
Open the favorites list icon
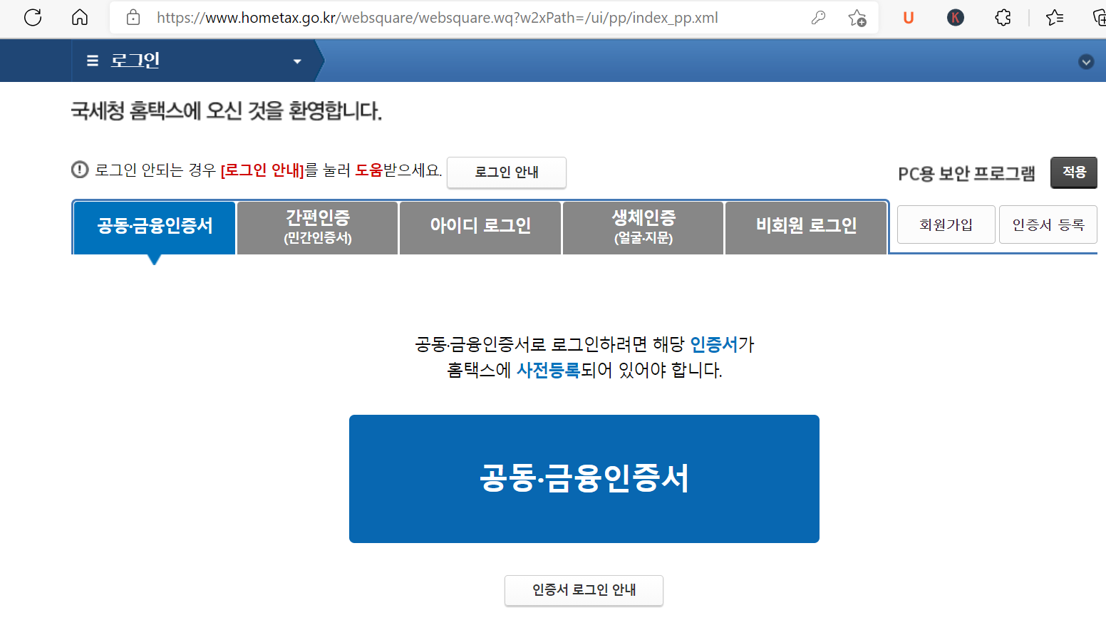tap(1055, 18)
